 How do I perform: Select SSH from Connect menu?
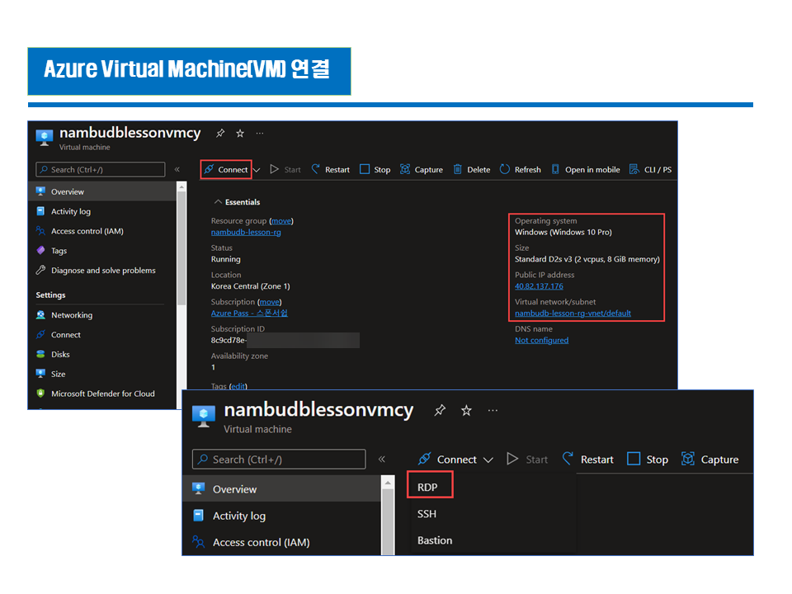click(427, 514)
